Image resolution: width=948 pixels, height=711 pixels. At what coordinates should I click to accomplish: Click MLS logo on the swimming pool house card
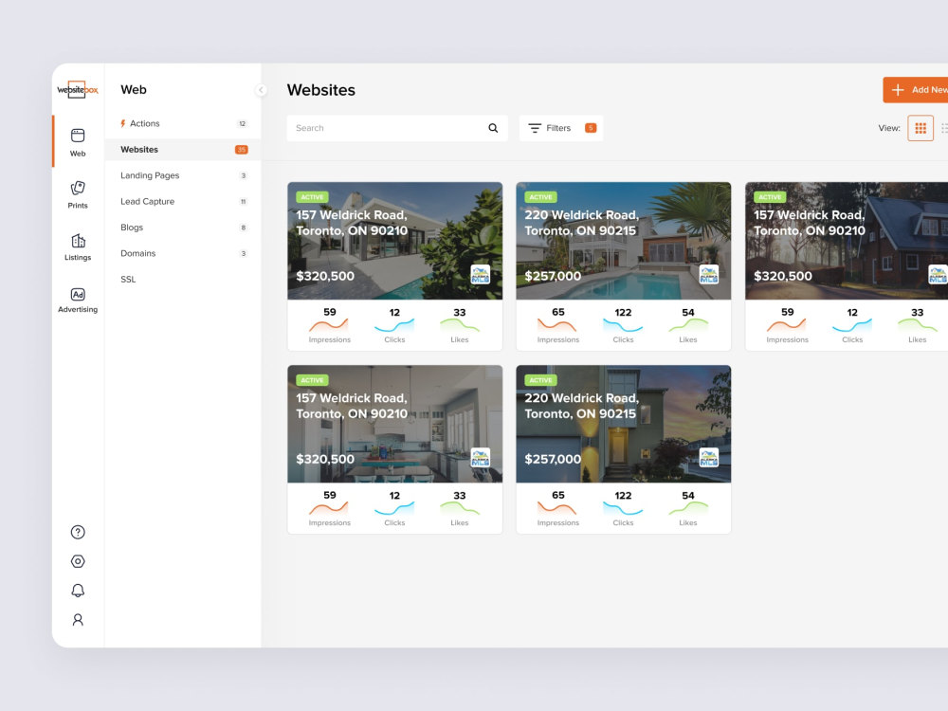point(708,275)
